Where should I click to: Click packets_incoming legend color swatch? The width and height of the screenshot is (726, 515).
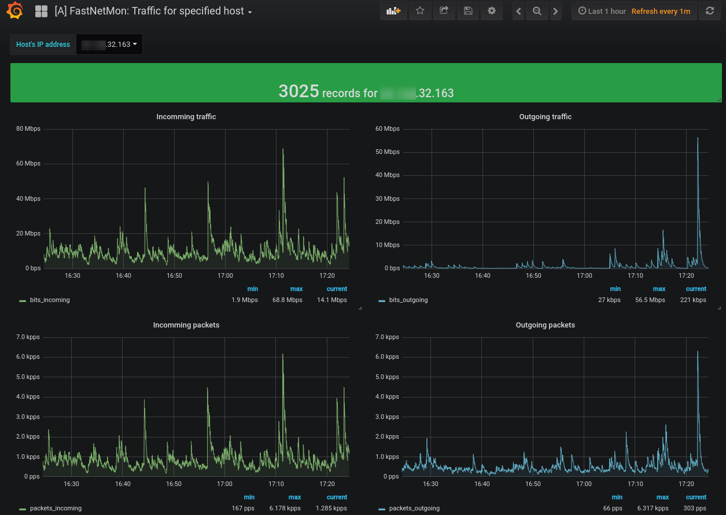click(x=23, y=509)
